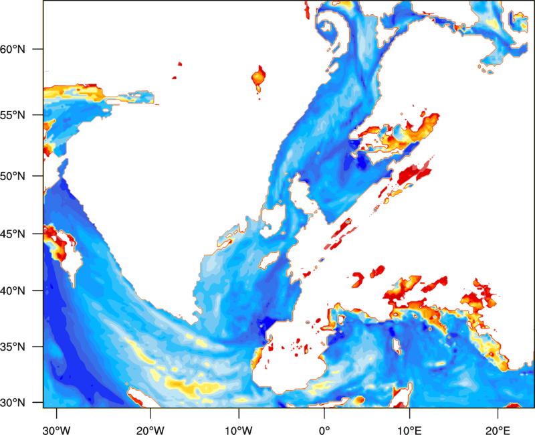The width and height of the screenshot is (535, 435).
Task: Click the 30°W longitude label
Action: pos(57,430)
